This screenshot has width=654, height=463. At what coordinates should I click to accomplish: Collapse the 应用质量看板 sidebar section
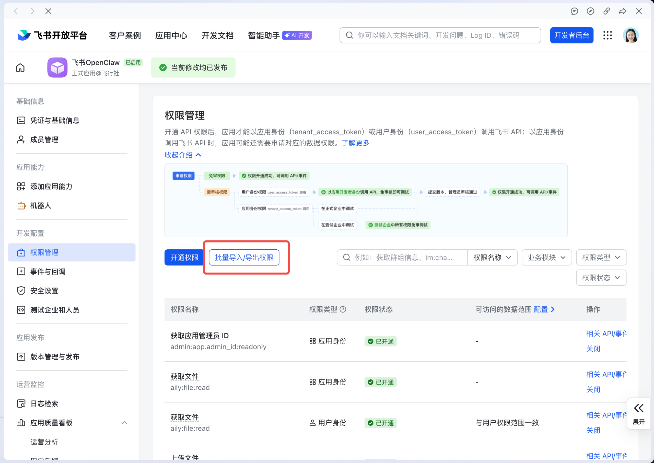(124, 423)
